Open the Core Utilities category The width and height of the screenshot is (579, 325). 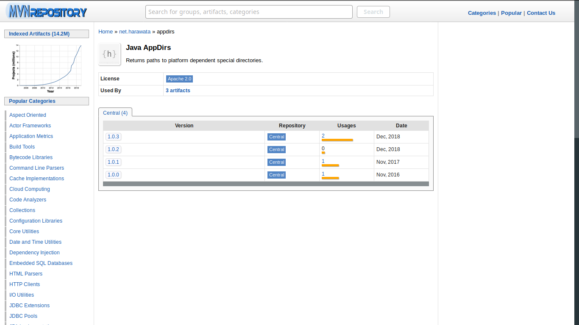click(x=24, y=231)
